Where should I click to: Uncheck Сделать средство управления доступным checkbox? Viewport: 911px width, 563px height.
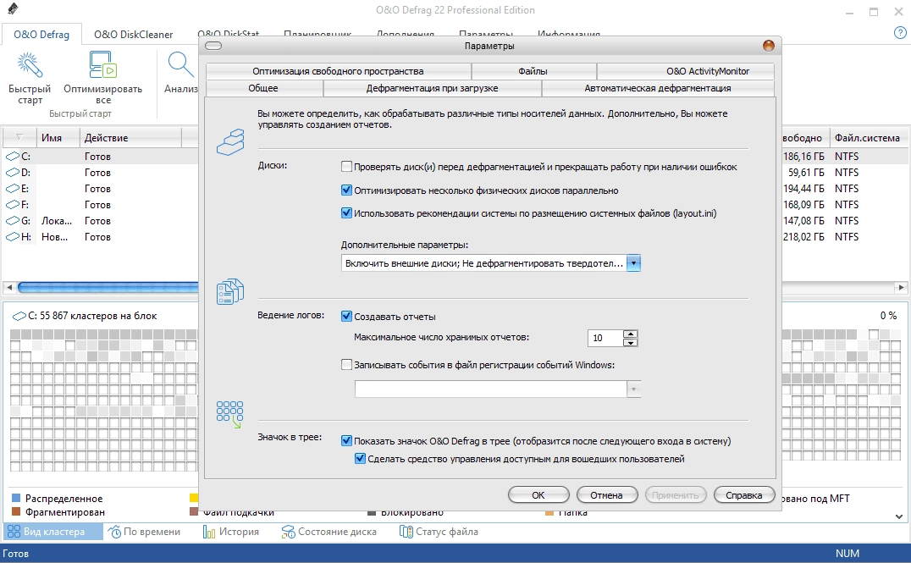pos(360,459)
